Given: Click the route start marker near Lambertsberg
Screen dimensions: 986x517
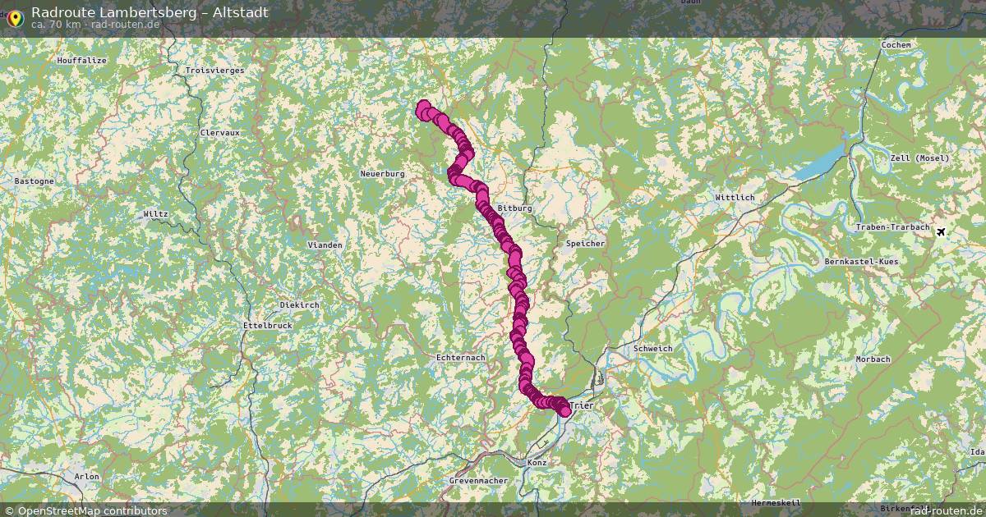Looking at the screenshot, I should pos(424,108).
